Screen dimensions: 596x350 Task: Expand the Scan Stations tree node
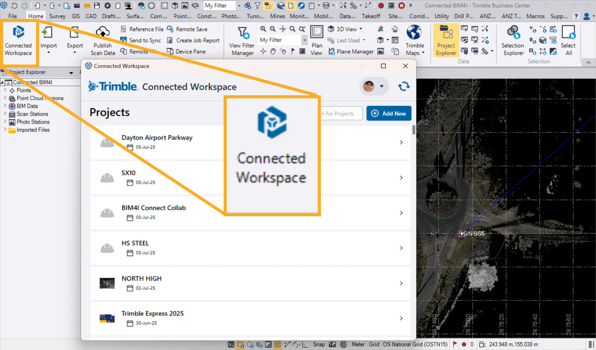5,114
